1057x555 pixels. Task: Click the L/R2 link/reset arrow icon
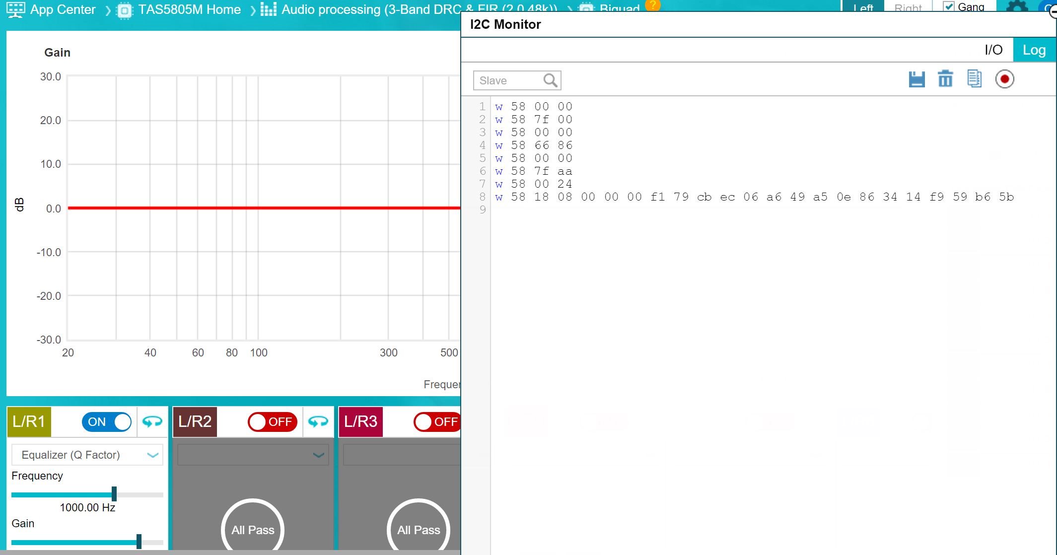[x=318, y=422]
